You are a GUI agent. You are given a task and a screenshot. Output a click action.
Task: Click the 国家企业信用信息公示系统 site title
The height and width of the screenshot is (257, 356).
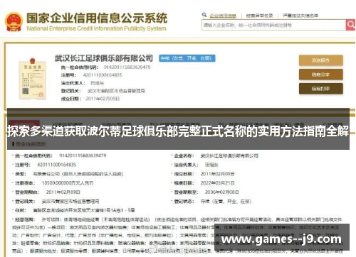coord(97,18)
